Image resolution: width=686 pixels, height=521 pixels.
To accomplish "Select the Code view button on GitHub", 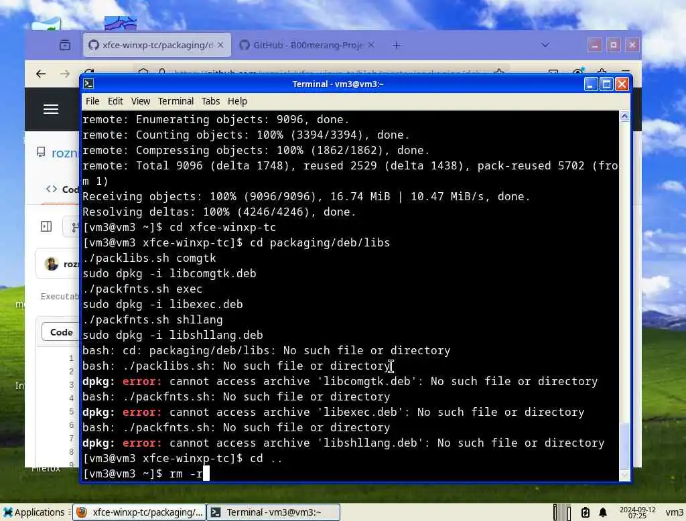I will click(61, 332).
